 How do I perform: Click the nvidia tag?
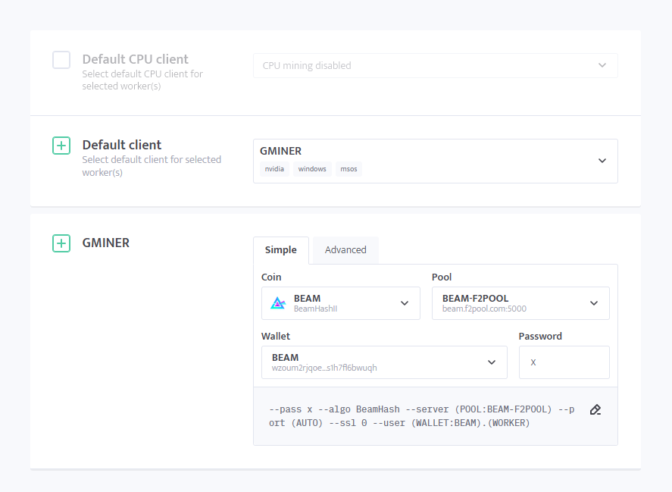[x=274, y=169]
